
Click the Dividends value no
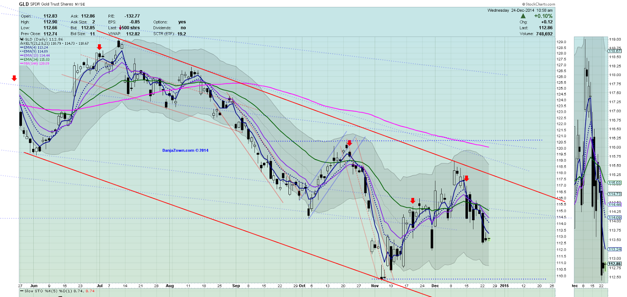point(183,28)
